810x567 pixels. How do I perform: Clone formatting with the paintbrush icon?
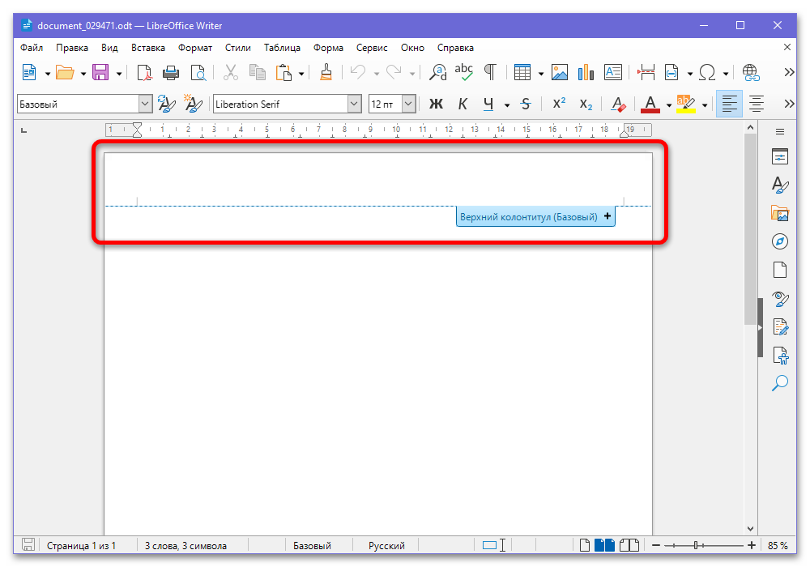[326, 73]
